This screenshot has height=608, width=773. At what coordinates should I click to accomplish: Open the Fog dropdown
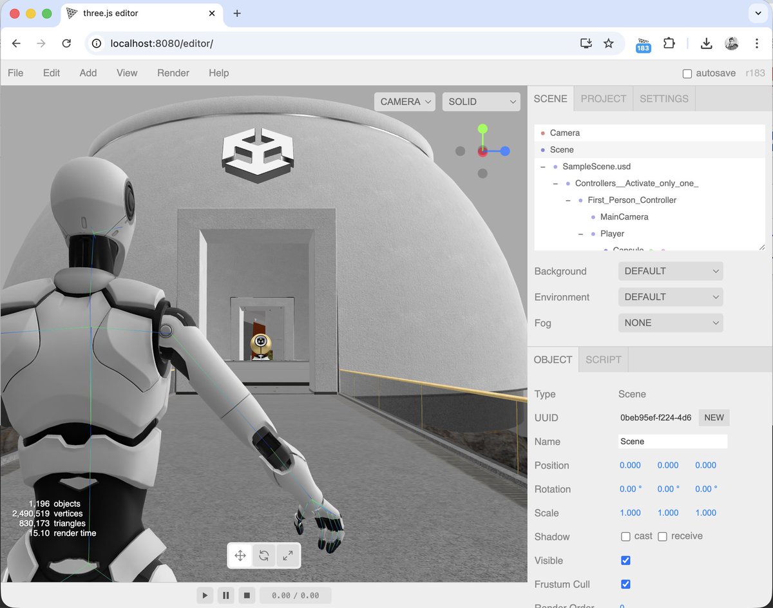[671, 323]
